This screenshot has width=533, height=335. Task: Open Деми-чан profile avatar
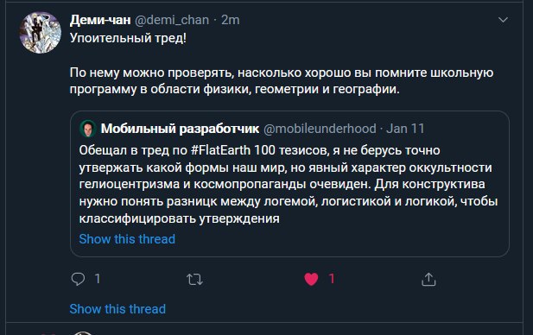click(40, 33)
